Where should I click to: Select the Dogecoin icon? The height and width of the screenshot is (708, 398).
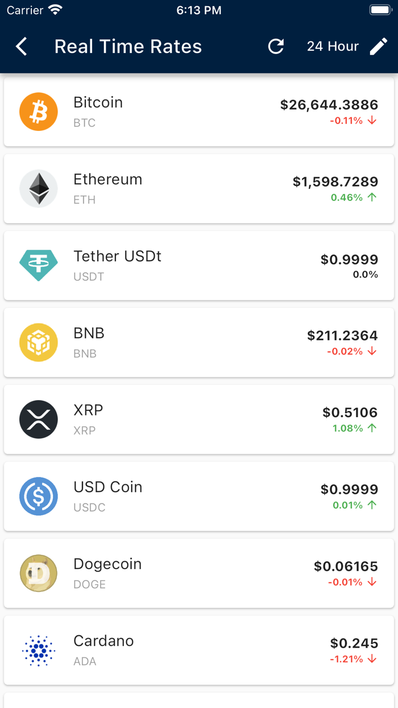tap(38, 573)
